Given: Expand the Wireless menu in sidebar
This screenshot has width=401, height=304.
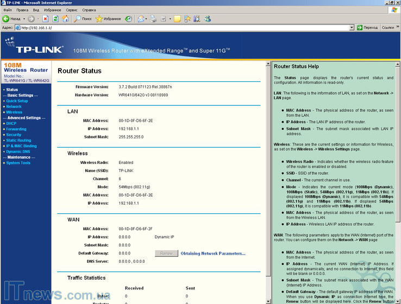Looking at the screenshot, I should tap(14, 112).
